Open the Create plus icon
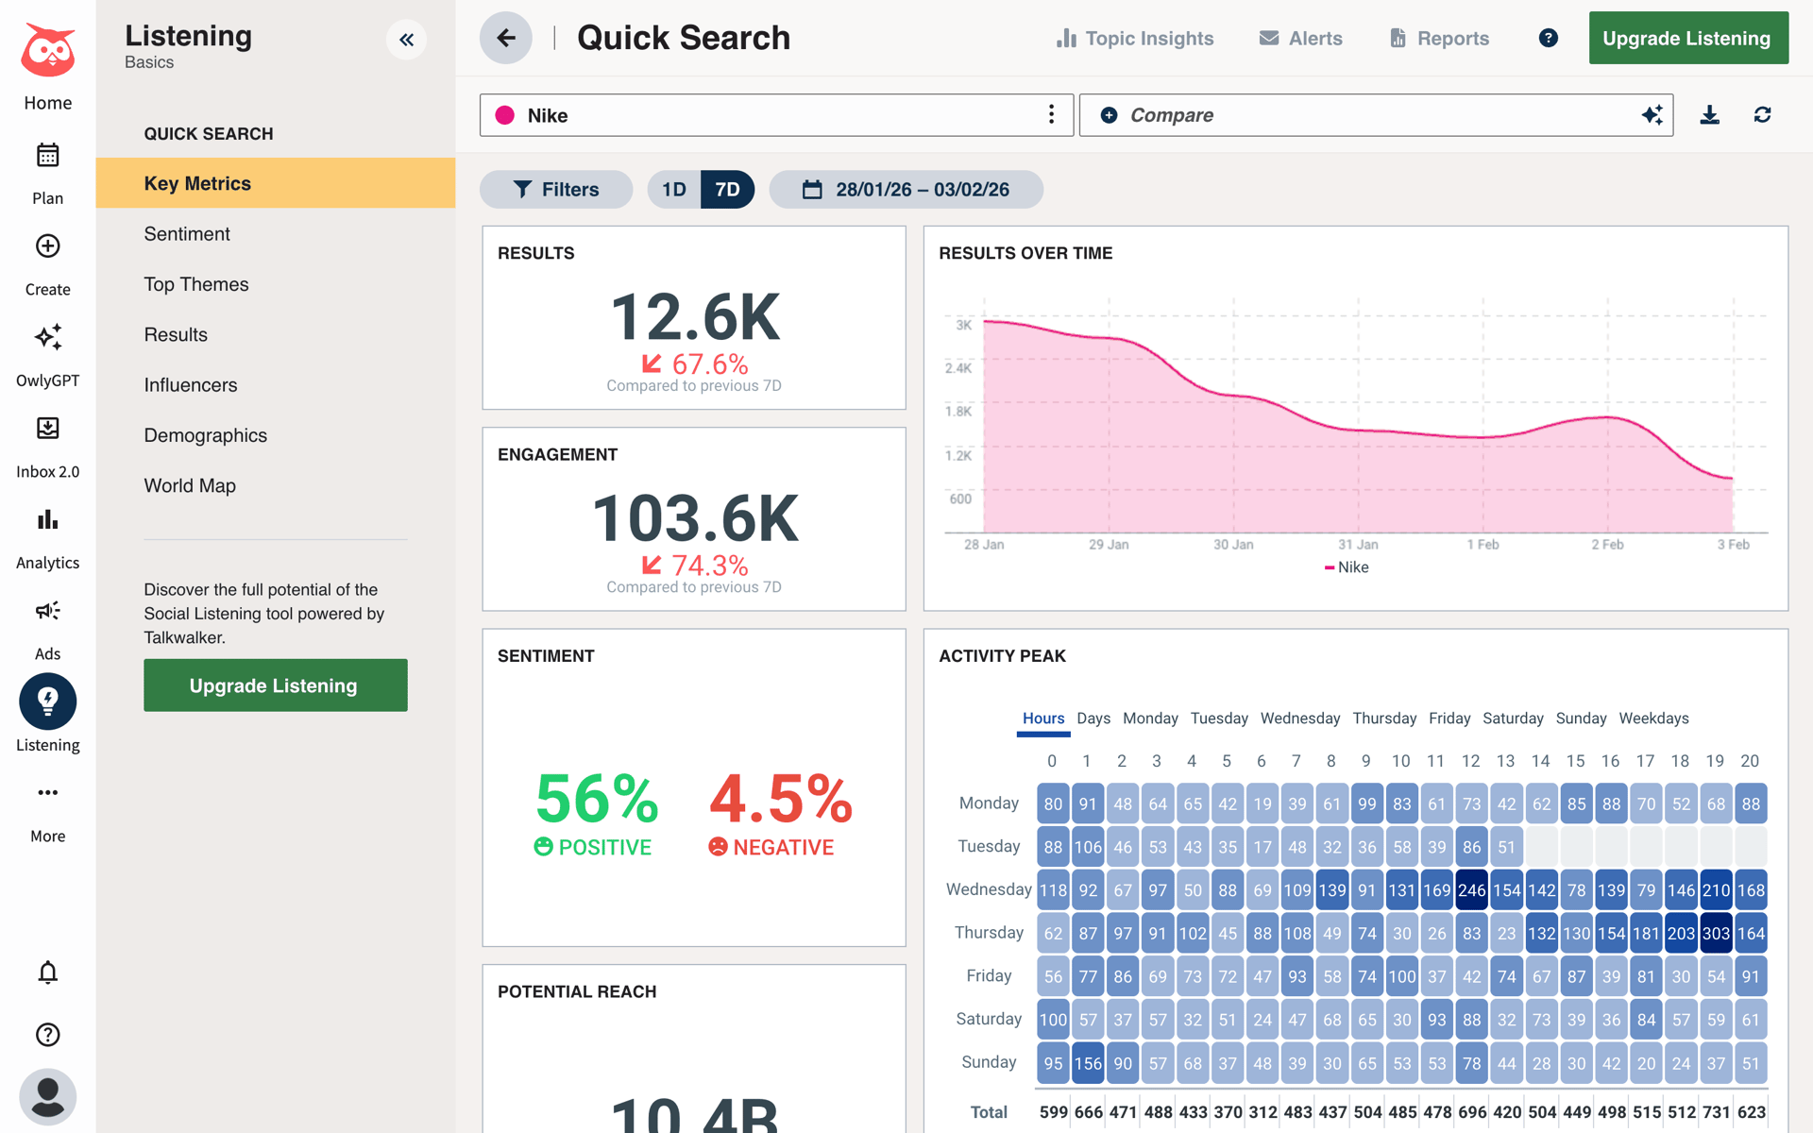The height and width of the screenshot is (1133, 1813). 47,246
